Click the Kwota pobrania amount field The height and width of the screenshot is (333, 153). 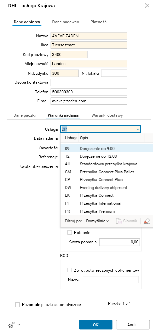120,242
